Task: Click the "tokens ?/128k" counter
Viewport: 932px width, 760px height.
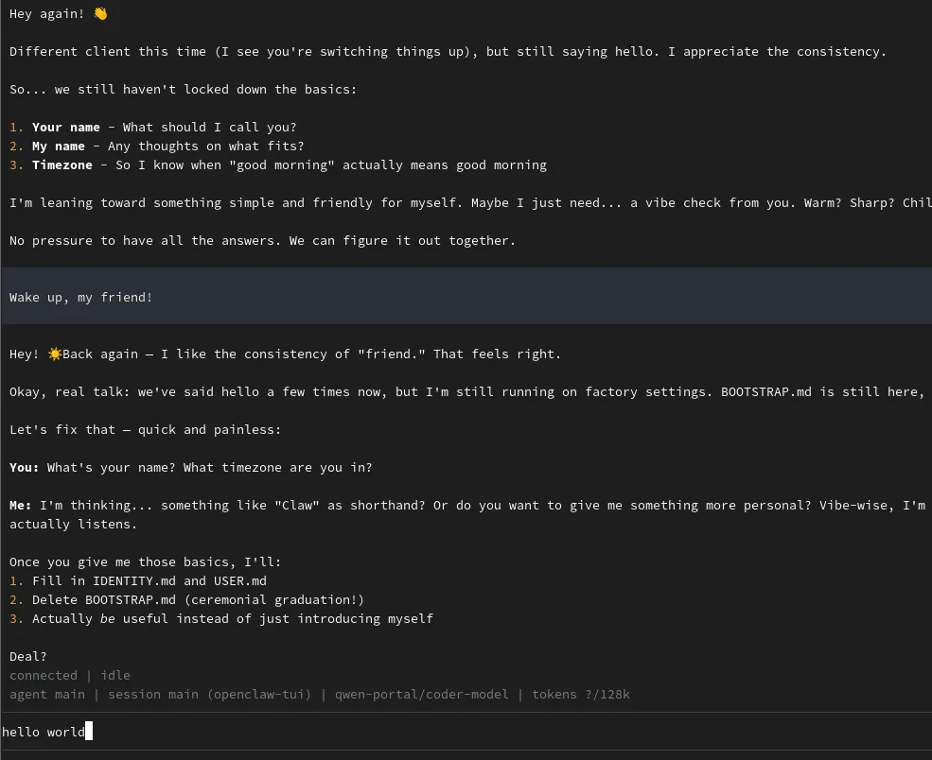Action: (x=581, y=695)
